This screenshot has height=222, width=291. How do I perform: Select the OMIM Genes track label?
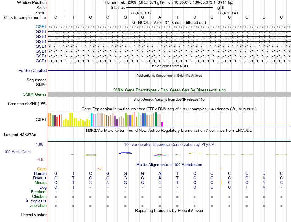point(35,94)
